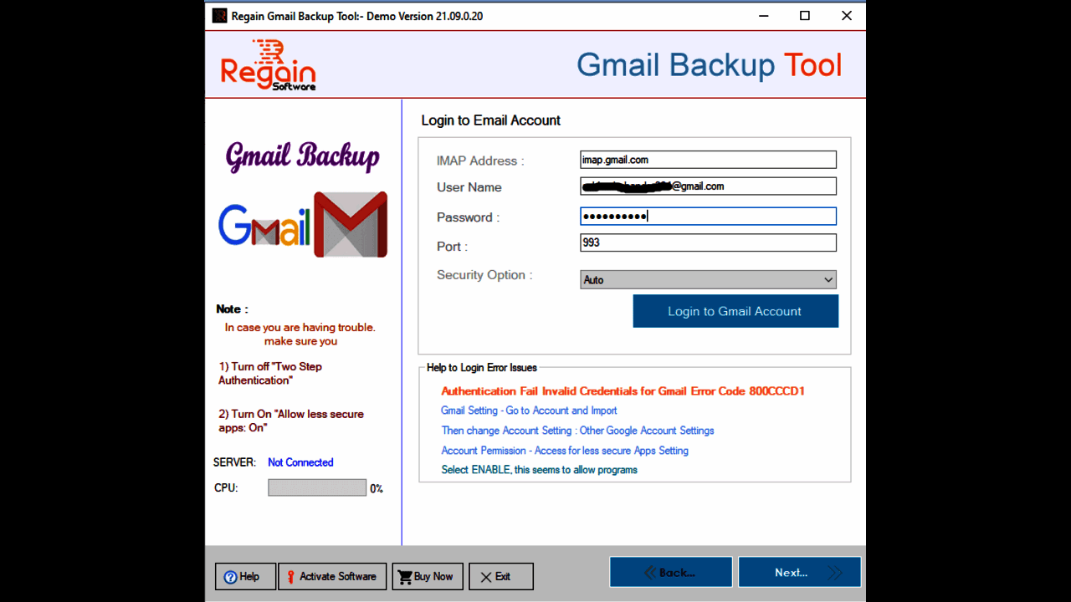
Task: Select Auto in the Security Option combo box
Action: coord(708,279)
